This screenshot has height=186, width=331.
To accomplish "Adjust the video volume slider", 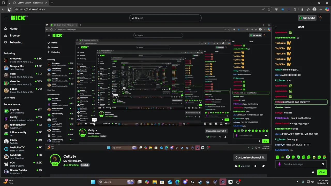I will tap(95, 124).
